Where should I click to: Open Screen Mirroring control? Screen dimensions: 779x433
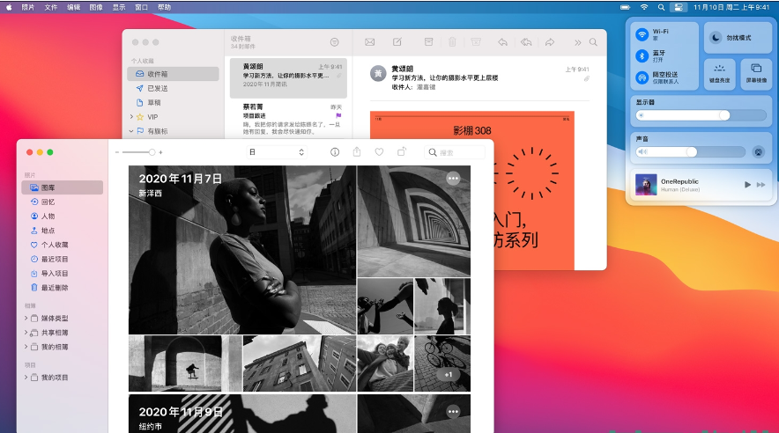[x=756, y=74]
